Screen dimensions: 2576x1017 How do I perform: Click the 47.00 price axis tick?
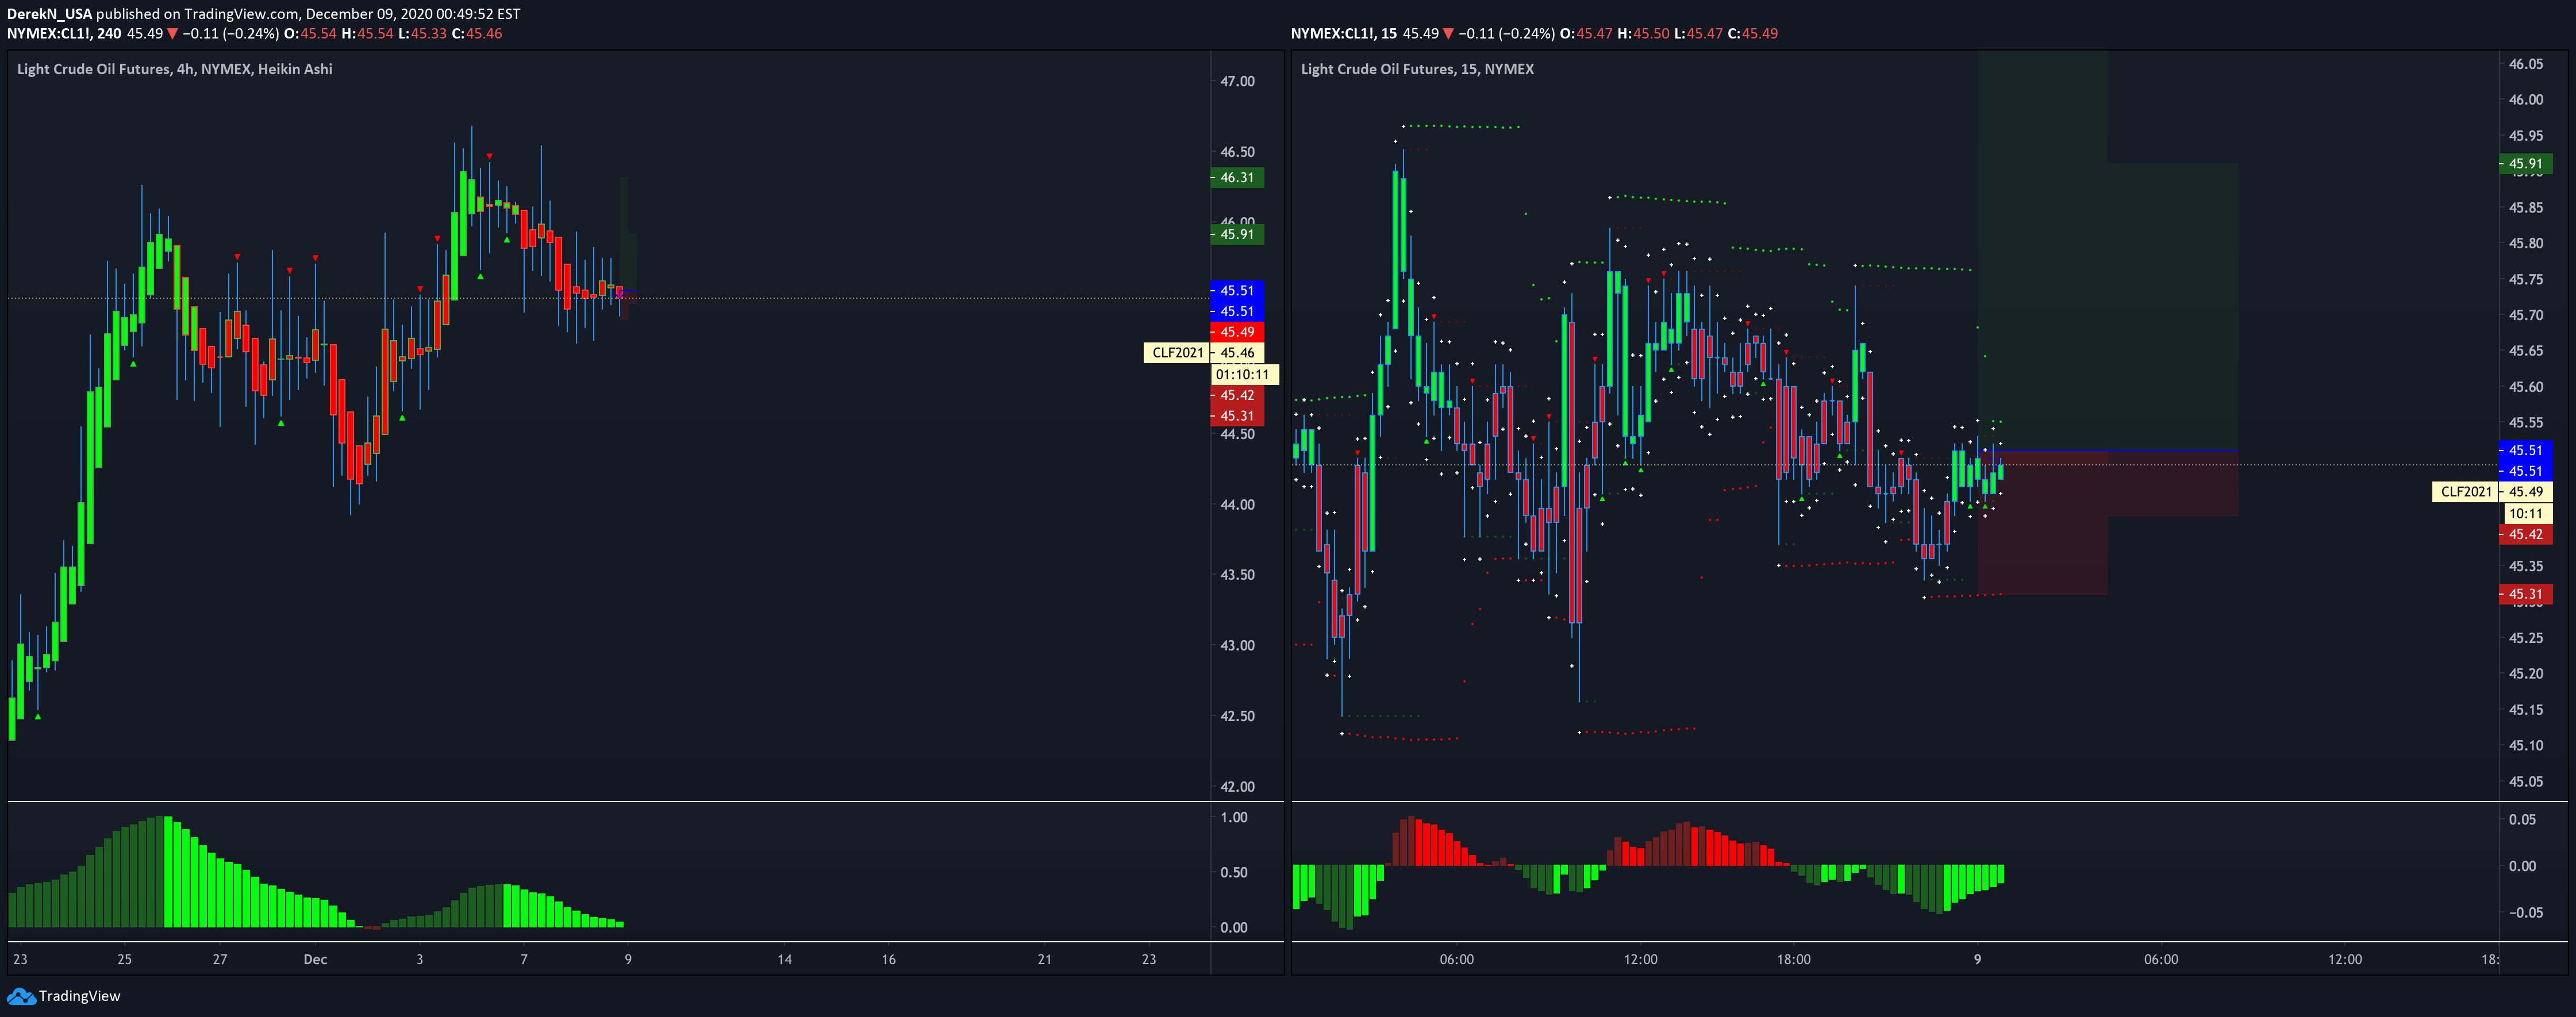point(1237,82)
